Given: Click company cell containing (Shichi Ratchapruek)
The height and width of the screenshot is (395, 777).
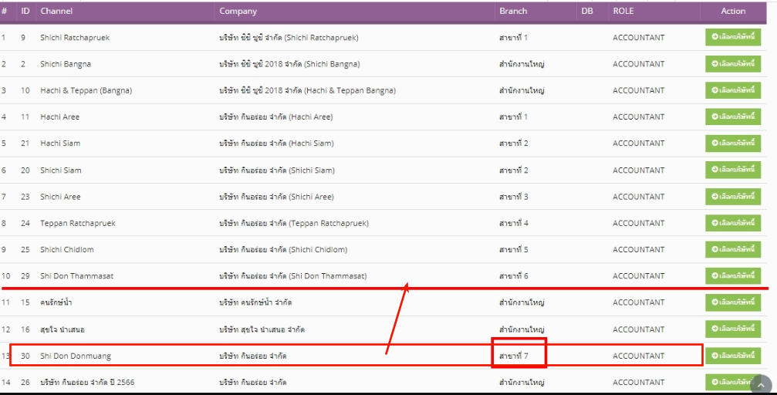Looking at the screenshot, I should pos(289,38).
